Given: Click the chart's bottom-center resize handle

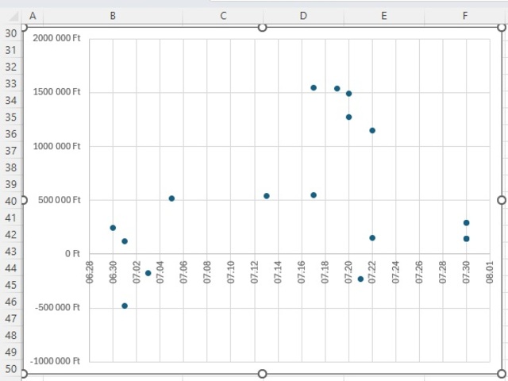Looking at the screenshot, I should pyautogui.click(x=263, y=374).
